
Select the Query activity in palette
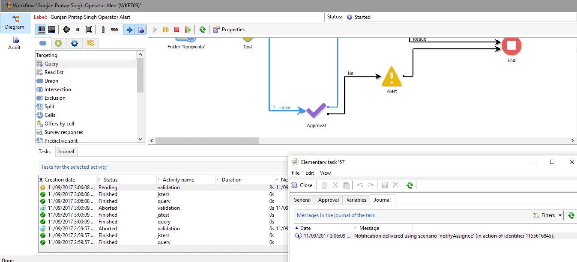pos(86,64)
